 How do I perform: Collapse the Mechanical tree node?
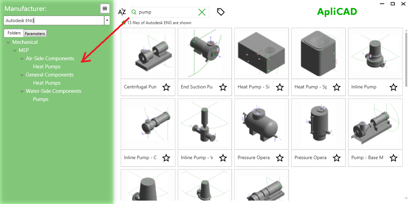(8, 42)
